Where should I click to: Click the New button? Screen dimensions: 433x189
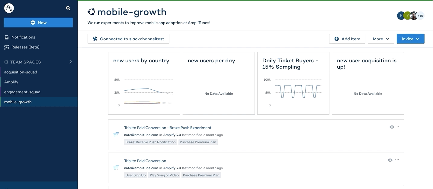pyautogui.click(x=39, y=23)
